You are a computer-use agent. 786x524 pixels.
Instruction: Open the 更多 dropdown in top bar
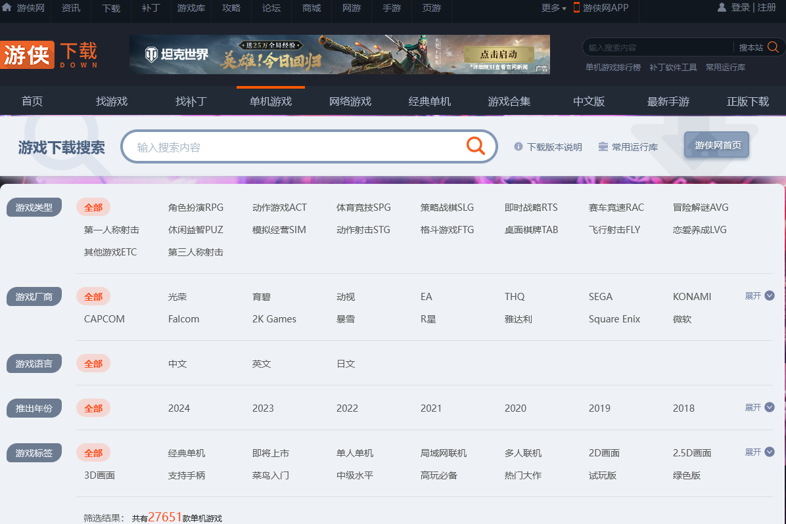pyautogui.click(x=553, y=8)
